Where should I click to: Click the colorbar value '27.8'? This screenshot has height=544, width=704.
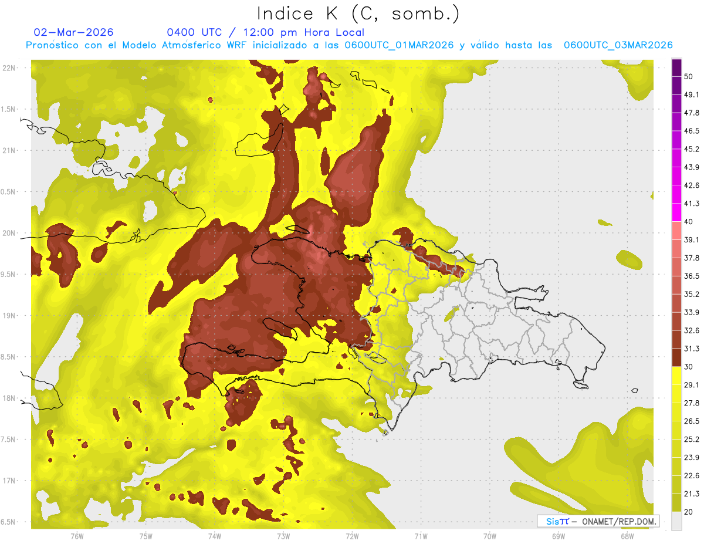point(692,403)
